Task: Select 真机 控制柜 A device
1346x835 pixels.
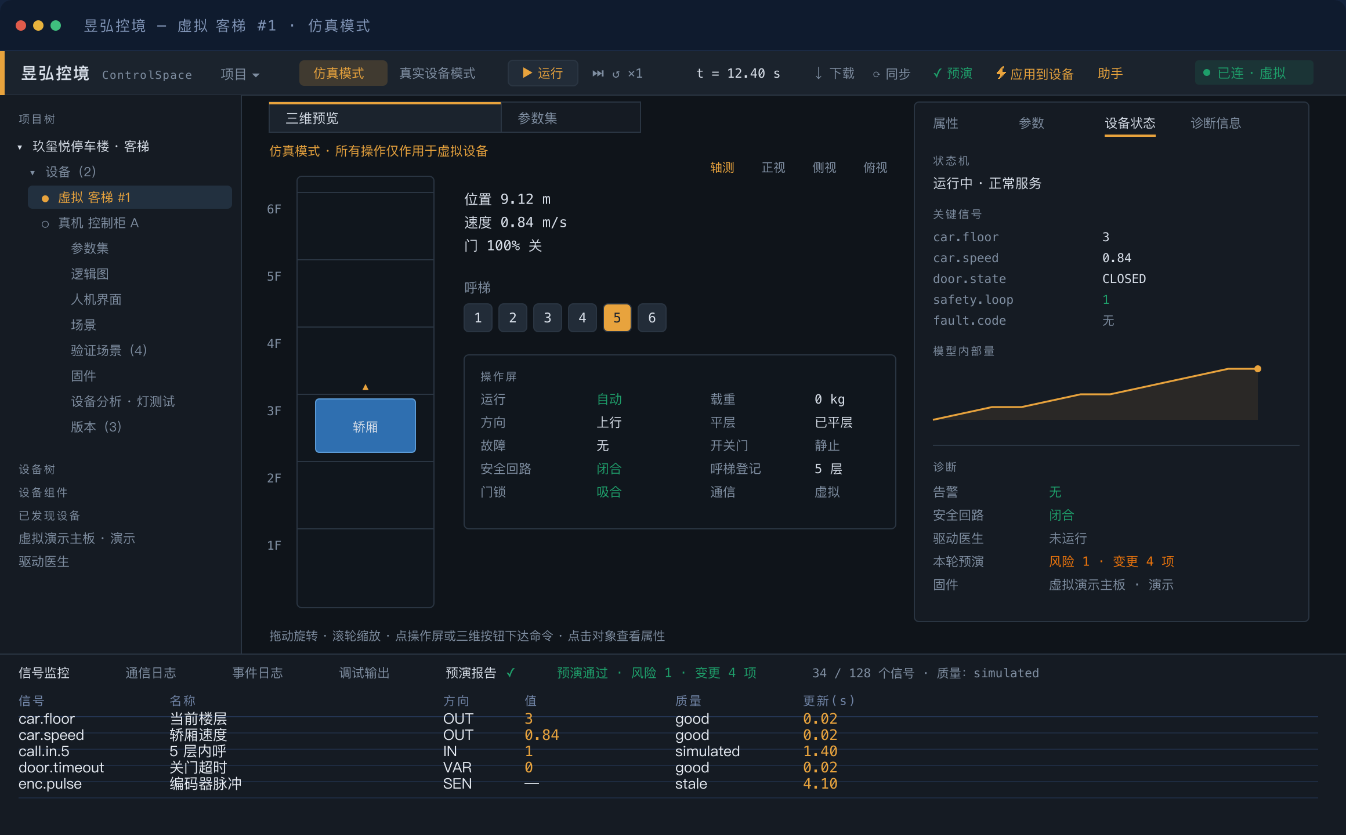Action: (x=98, y=223)
